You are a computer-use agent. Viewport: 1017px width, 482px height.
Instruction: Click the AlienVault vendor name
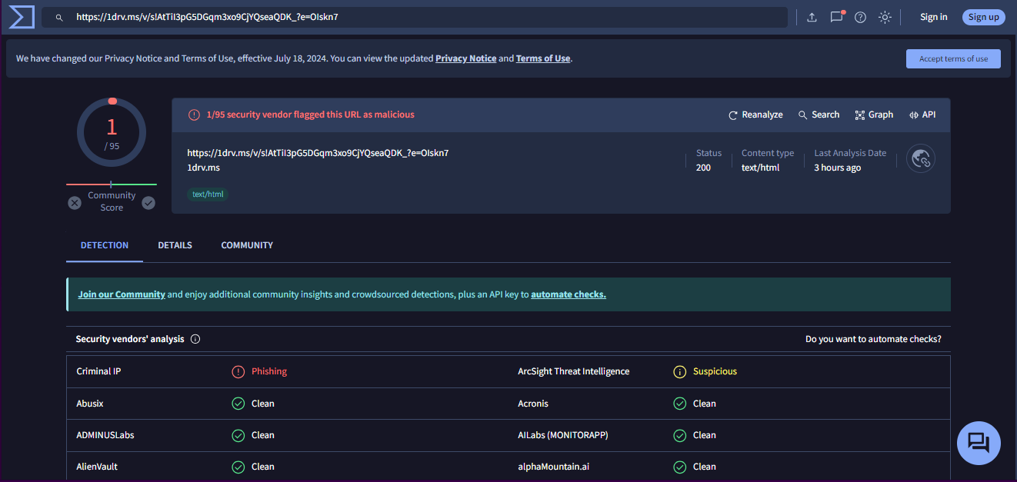point(97,467)
